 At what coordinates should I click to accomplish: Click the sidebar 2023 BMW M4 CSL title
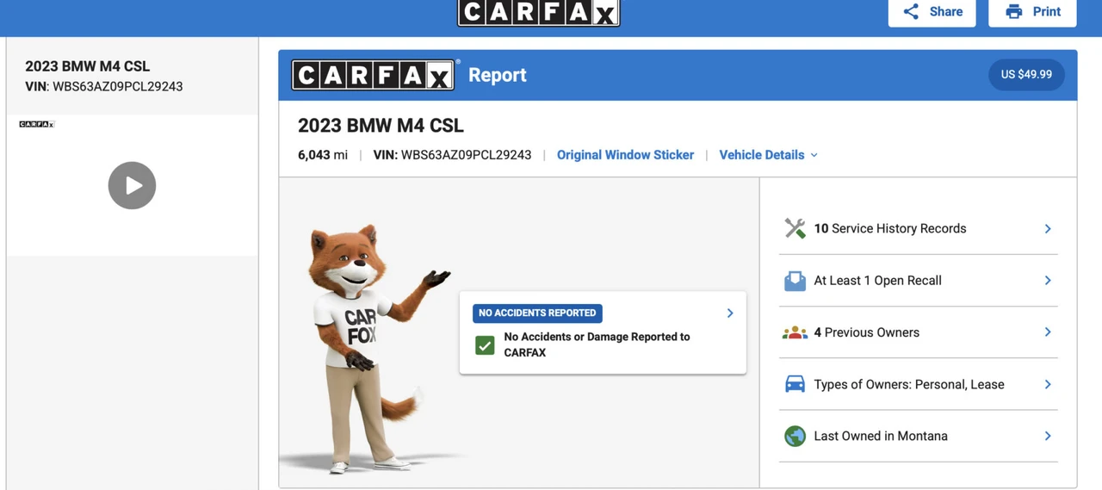click(87, 66)
